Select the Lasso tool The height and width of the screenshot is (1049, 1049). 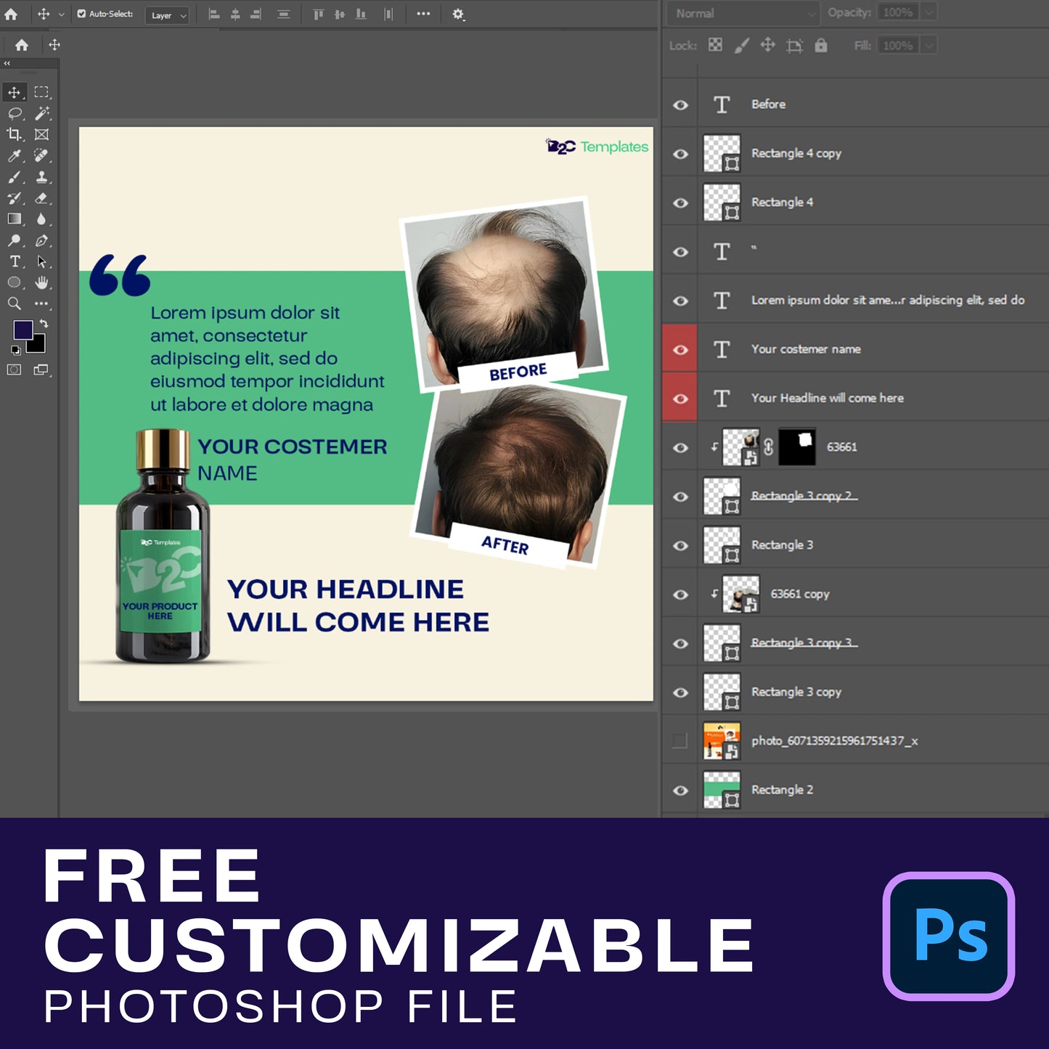pos(14,113)
